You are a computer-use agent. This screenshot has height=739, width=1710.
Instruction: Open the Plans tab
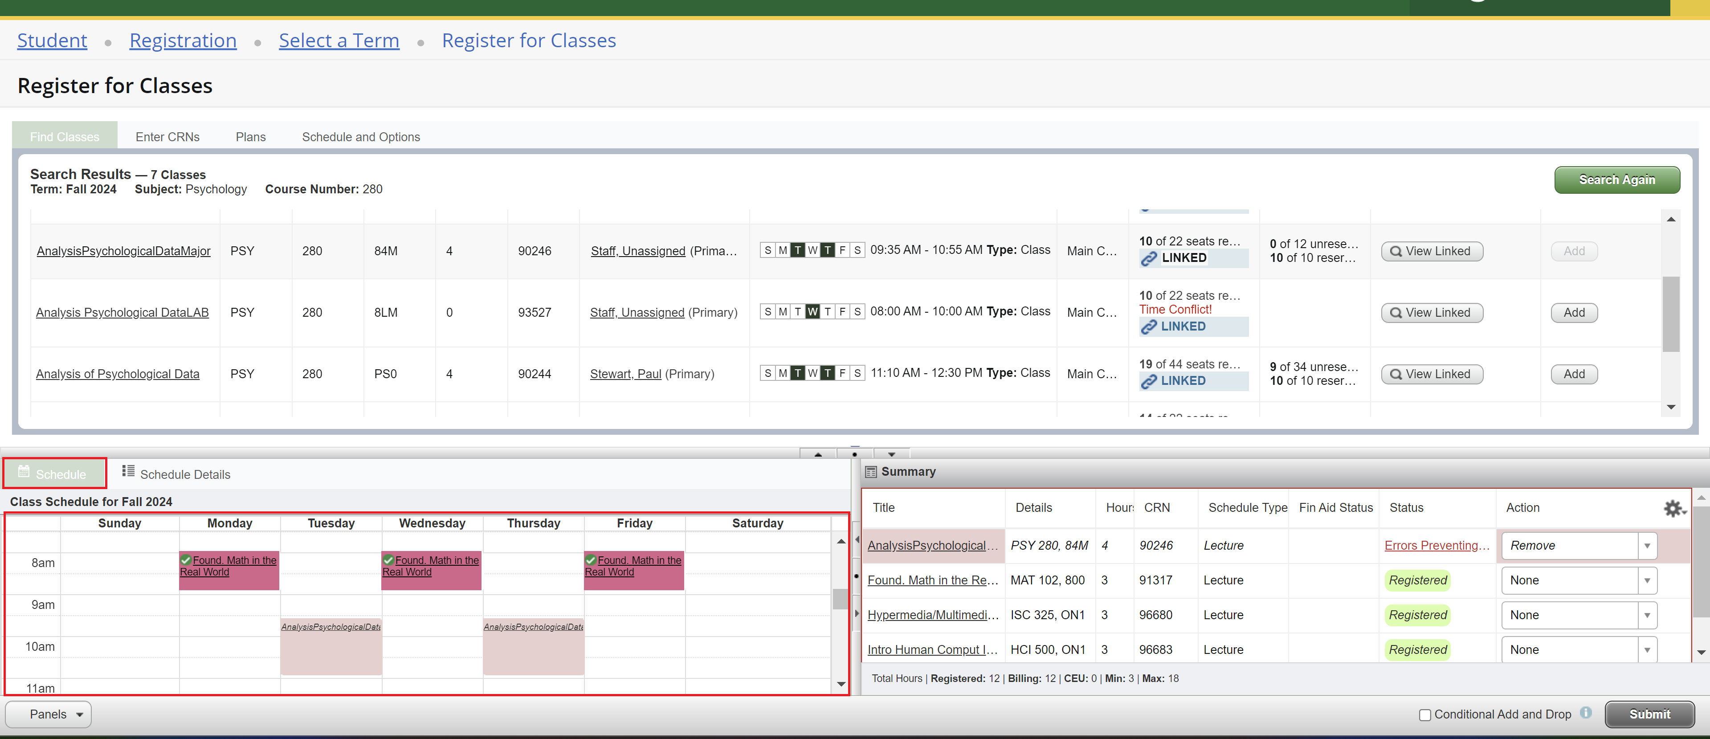pyautogui.click(x=250, y=137)
